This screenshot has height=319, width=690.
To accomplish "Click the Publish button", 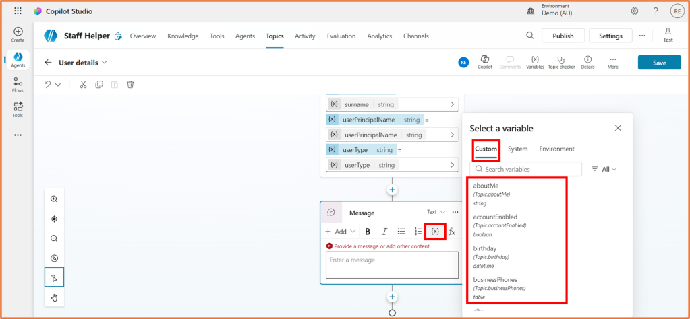I will tap(563, 36).
